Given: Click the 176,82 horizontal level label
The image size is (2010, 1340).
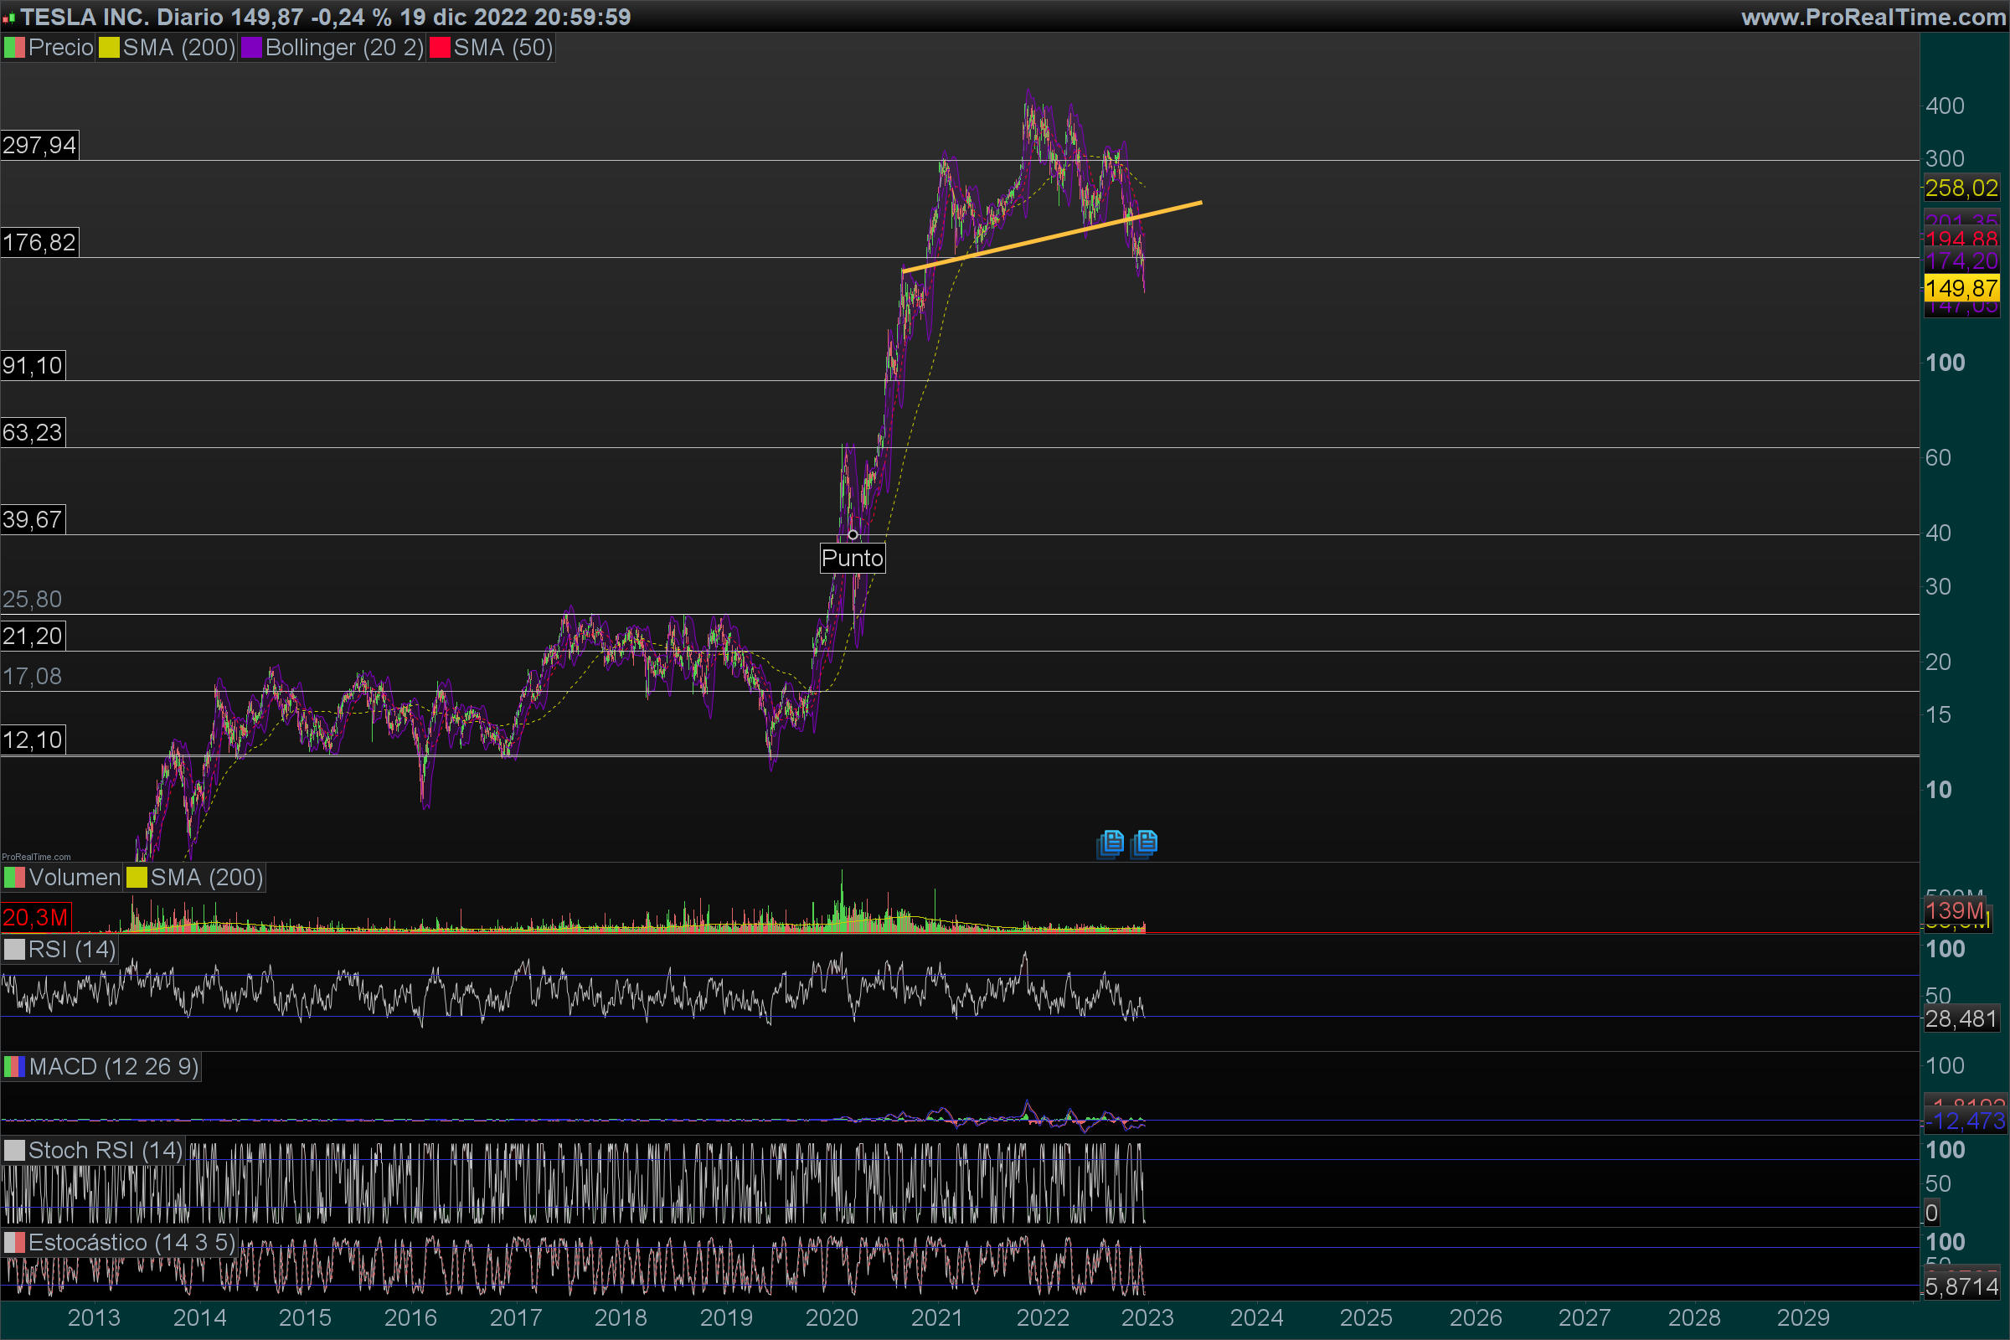Looking at the screenshot, I should point(39,243).
